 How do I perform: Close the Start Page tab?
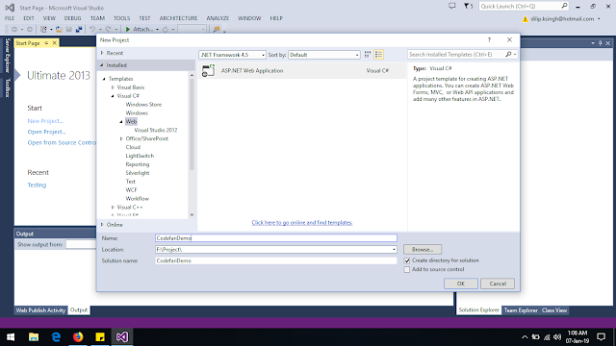pyautogui.click(x=55, y=42)
